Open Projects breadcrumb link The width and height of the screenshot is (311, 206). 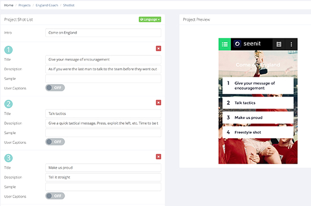tap(24, 5)
